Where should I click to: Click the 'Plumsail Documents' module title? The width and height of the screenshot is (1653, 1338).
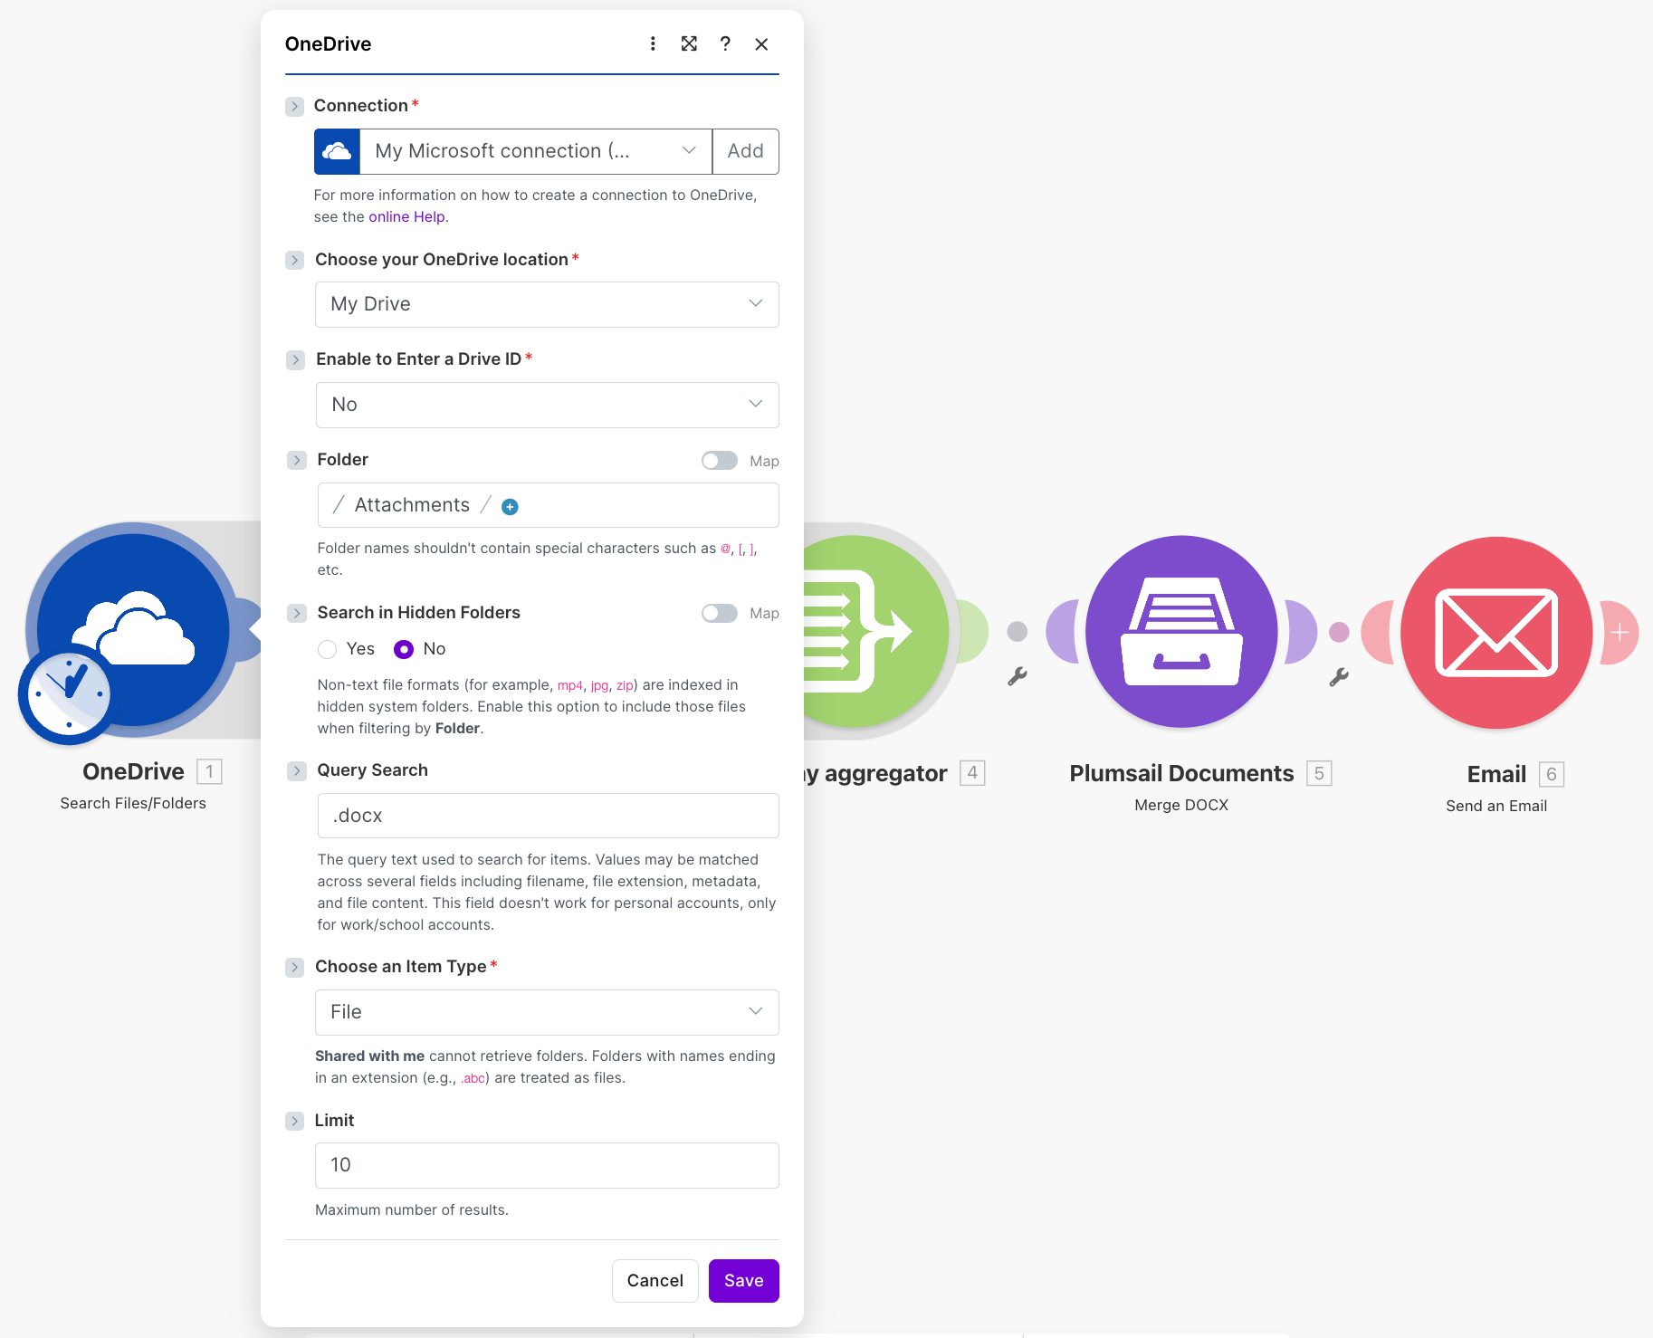1181,774
